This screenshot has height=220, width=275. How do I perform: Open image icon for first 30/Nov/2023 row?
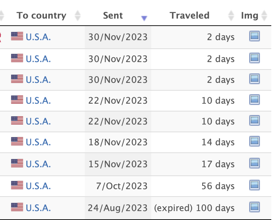[x=255, y=36]
